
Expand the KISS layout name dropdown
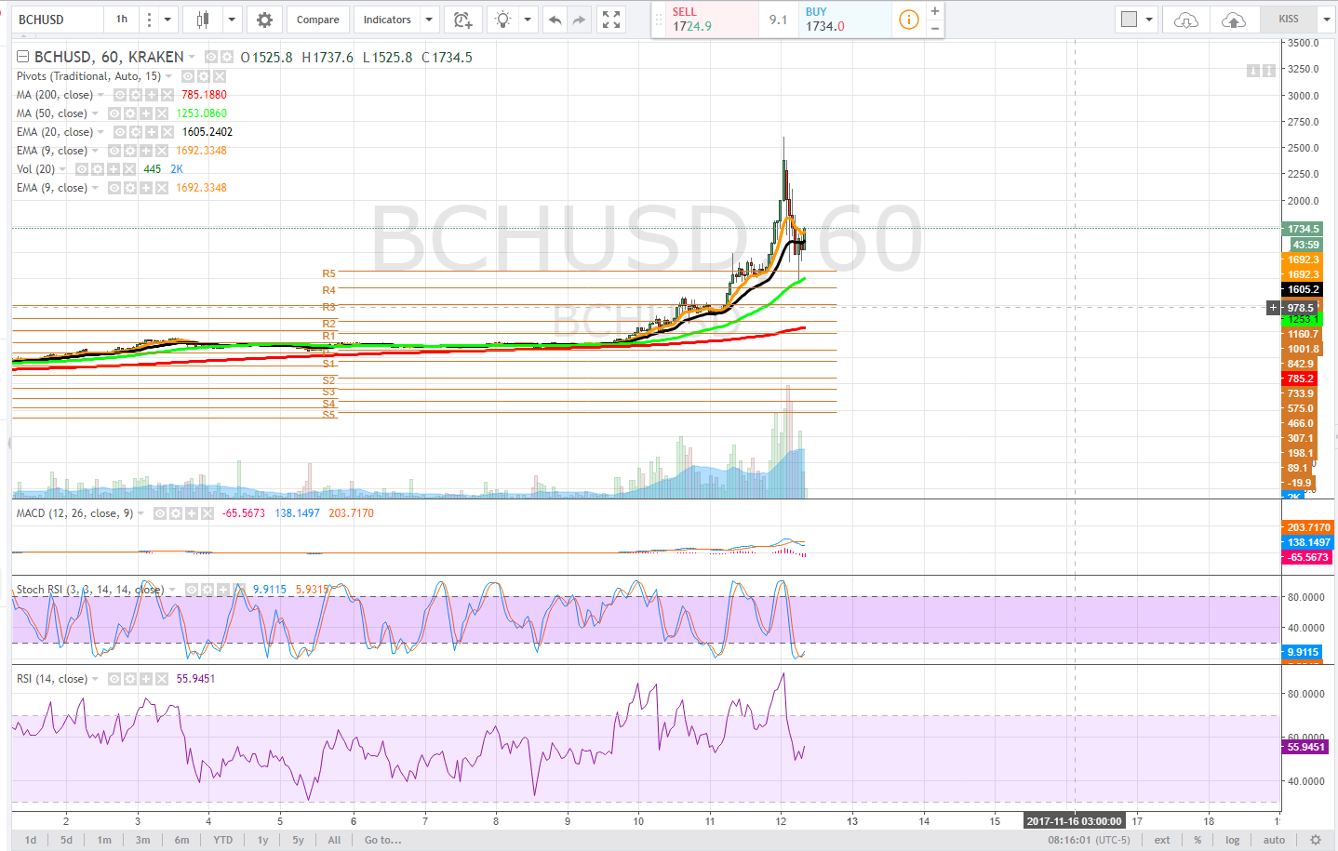click(x=1326, y=20)
